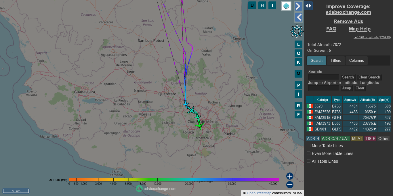Click the Clear button beside Jump

tap(360, 88)
